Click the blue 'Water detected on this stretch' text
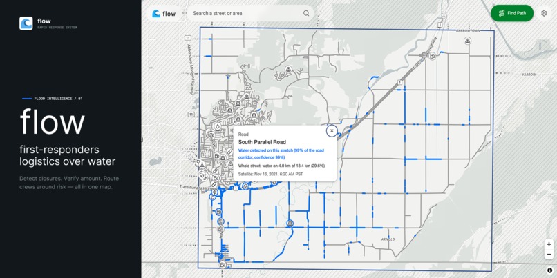Screen dimensions: 557x278 click(x=281, y=154)
